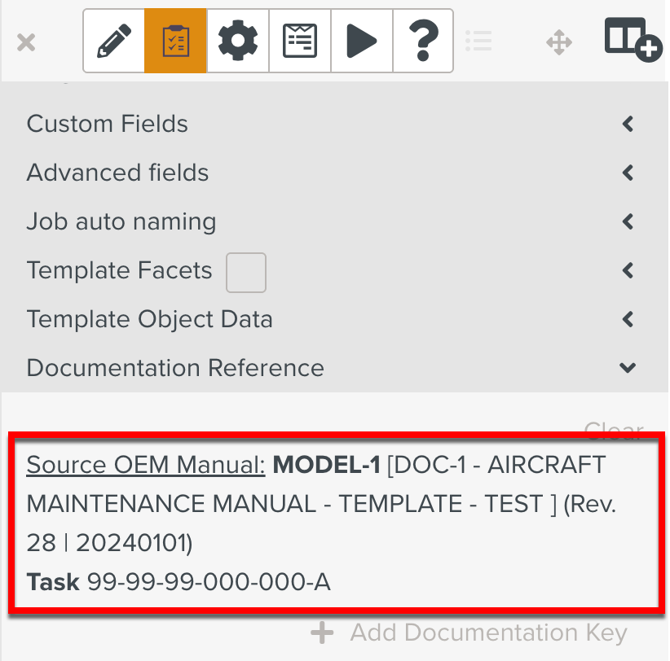Viewport: 670px width, 661px height.
Task: Toggle the Template Facets checkbox
Action: [x=245, y=272]
